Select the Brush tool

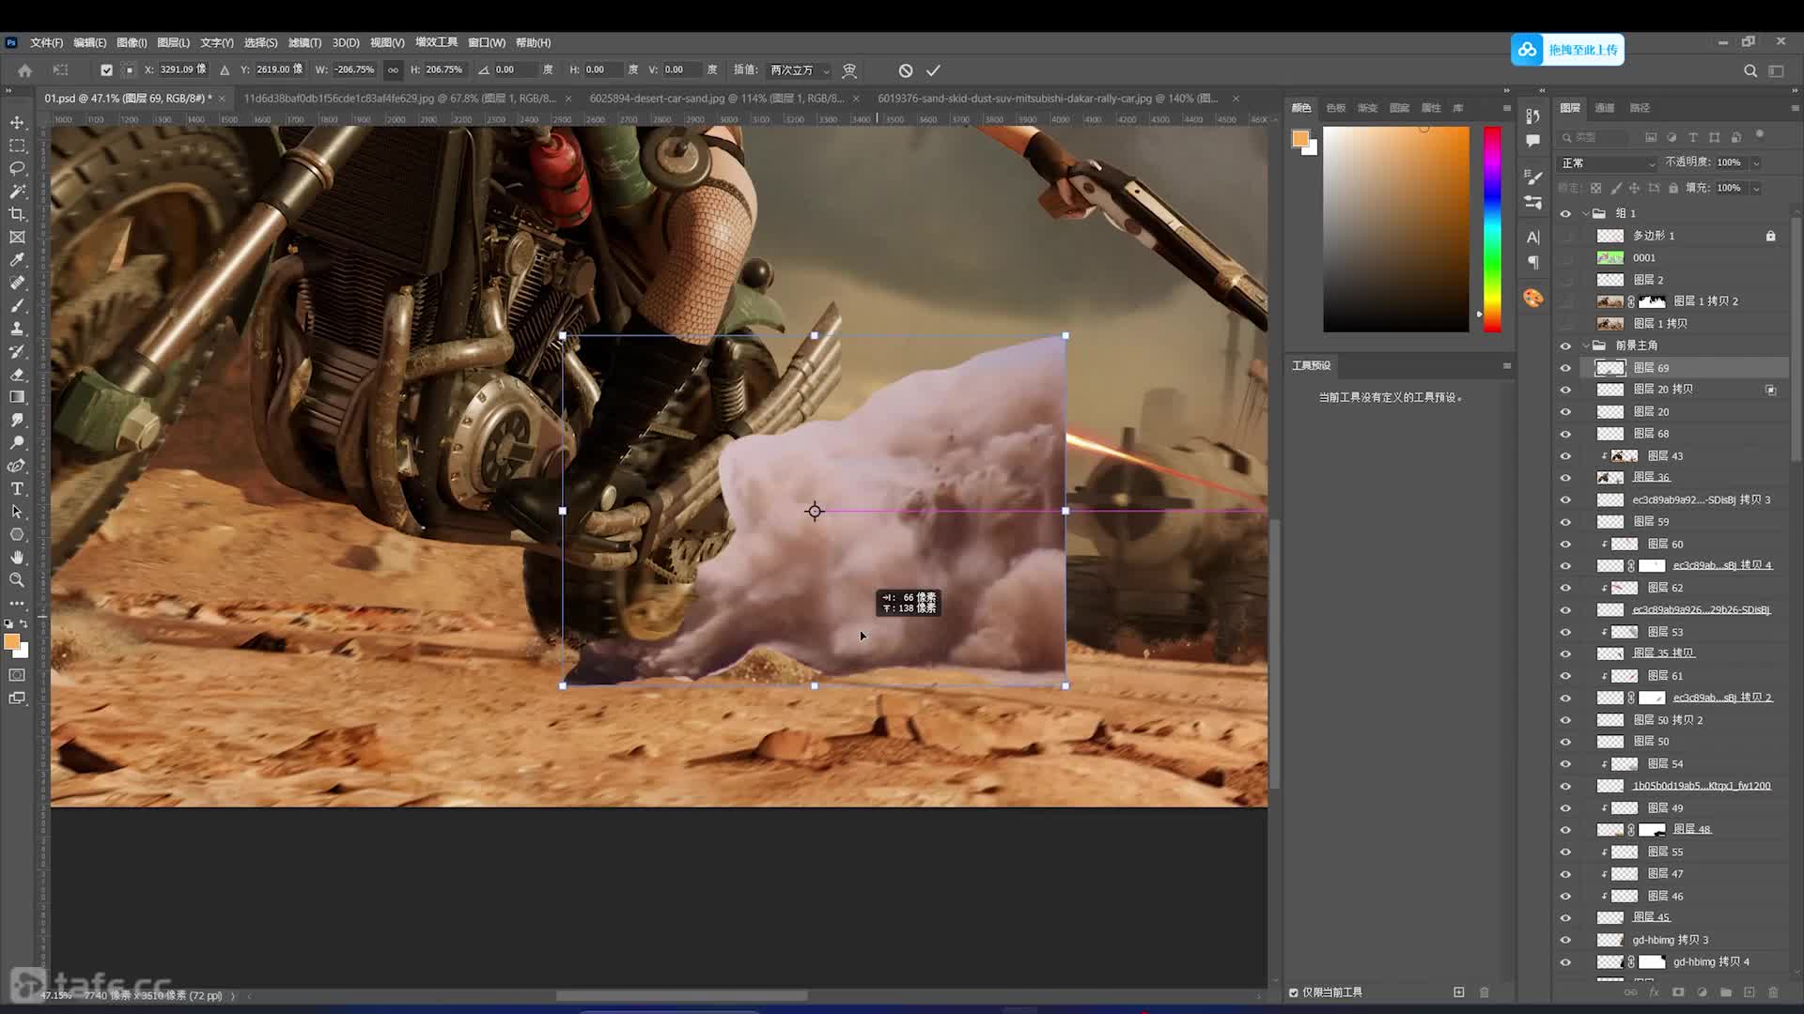point(17,306)
